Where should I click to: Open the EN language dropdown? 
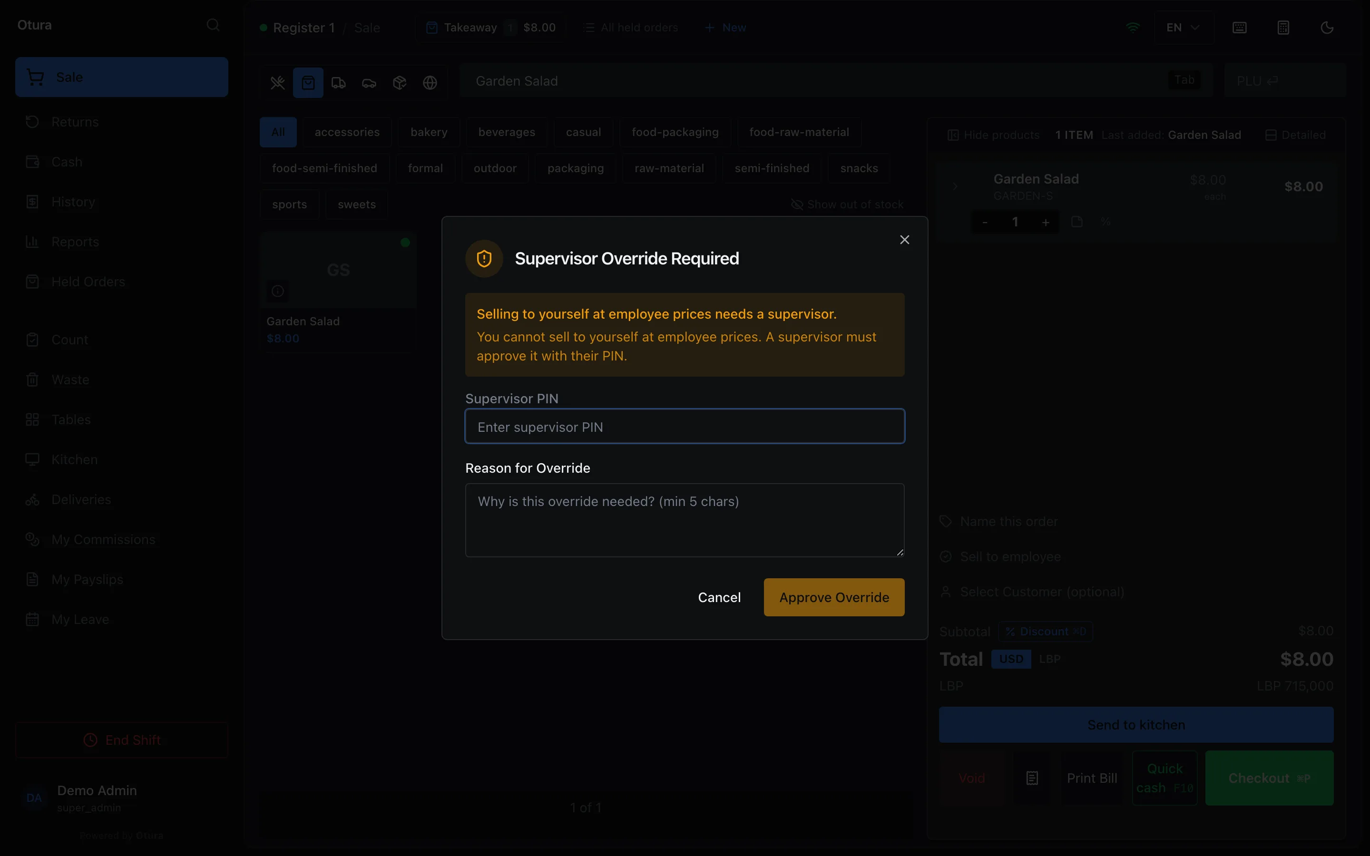point(1183,28)
